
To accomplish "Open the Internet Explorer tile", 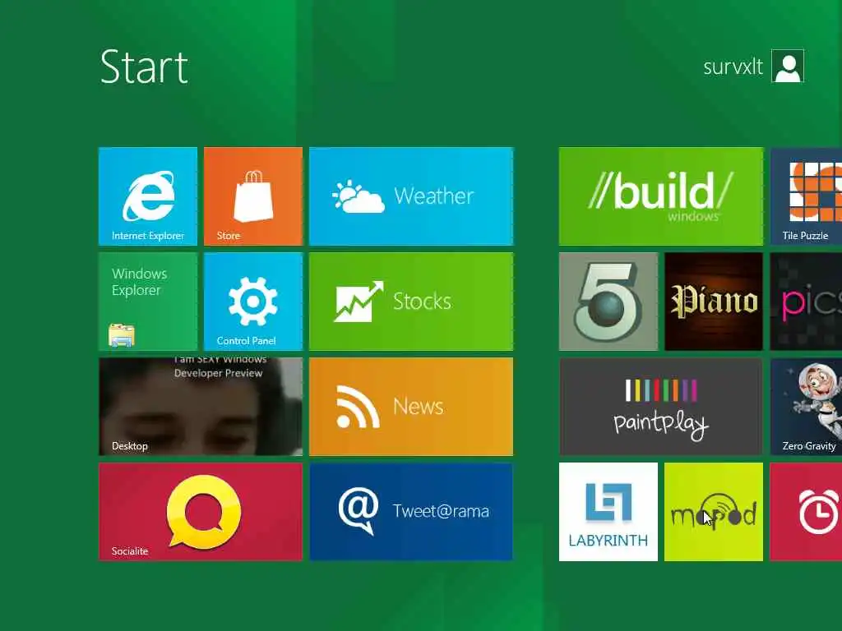I will [x=148, y=196].
